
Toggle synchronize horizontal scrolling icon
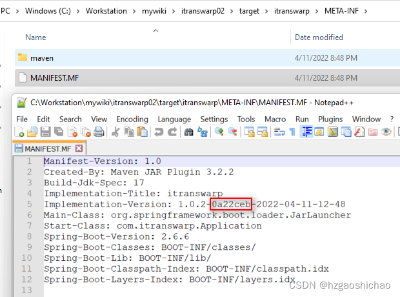click(263, 132)
